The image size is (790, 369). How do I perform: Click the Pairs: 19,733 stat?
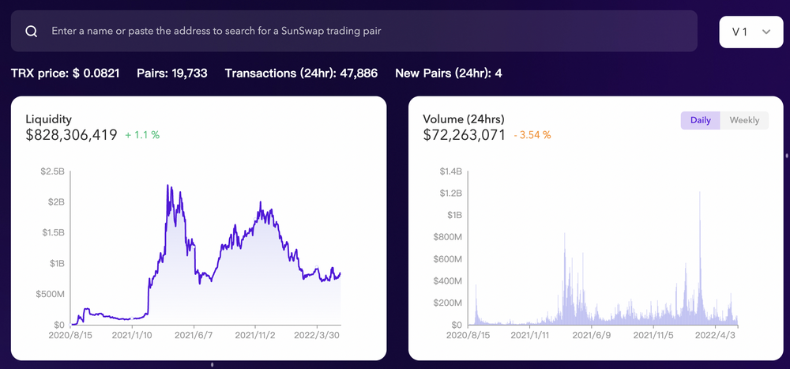pos(171,73)
